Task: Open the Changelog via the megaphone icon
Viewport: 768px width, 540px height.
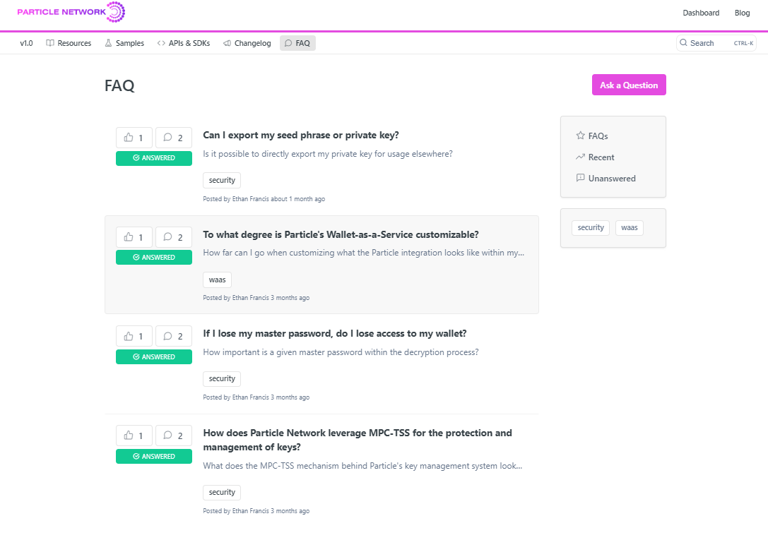Action: point(247,43)
